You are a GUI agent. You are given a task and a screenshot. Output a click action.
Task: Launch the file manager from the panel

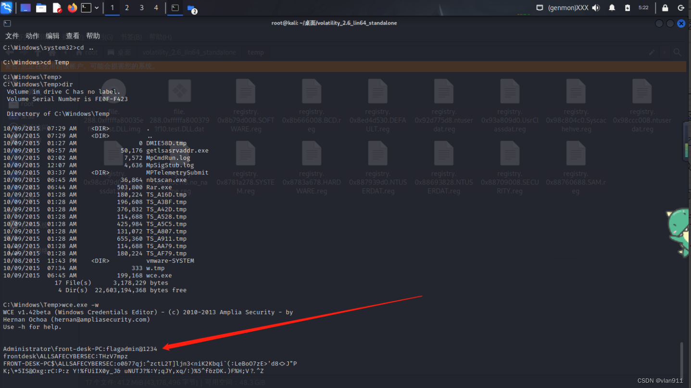41,8
